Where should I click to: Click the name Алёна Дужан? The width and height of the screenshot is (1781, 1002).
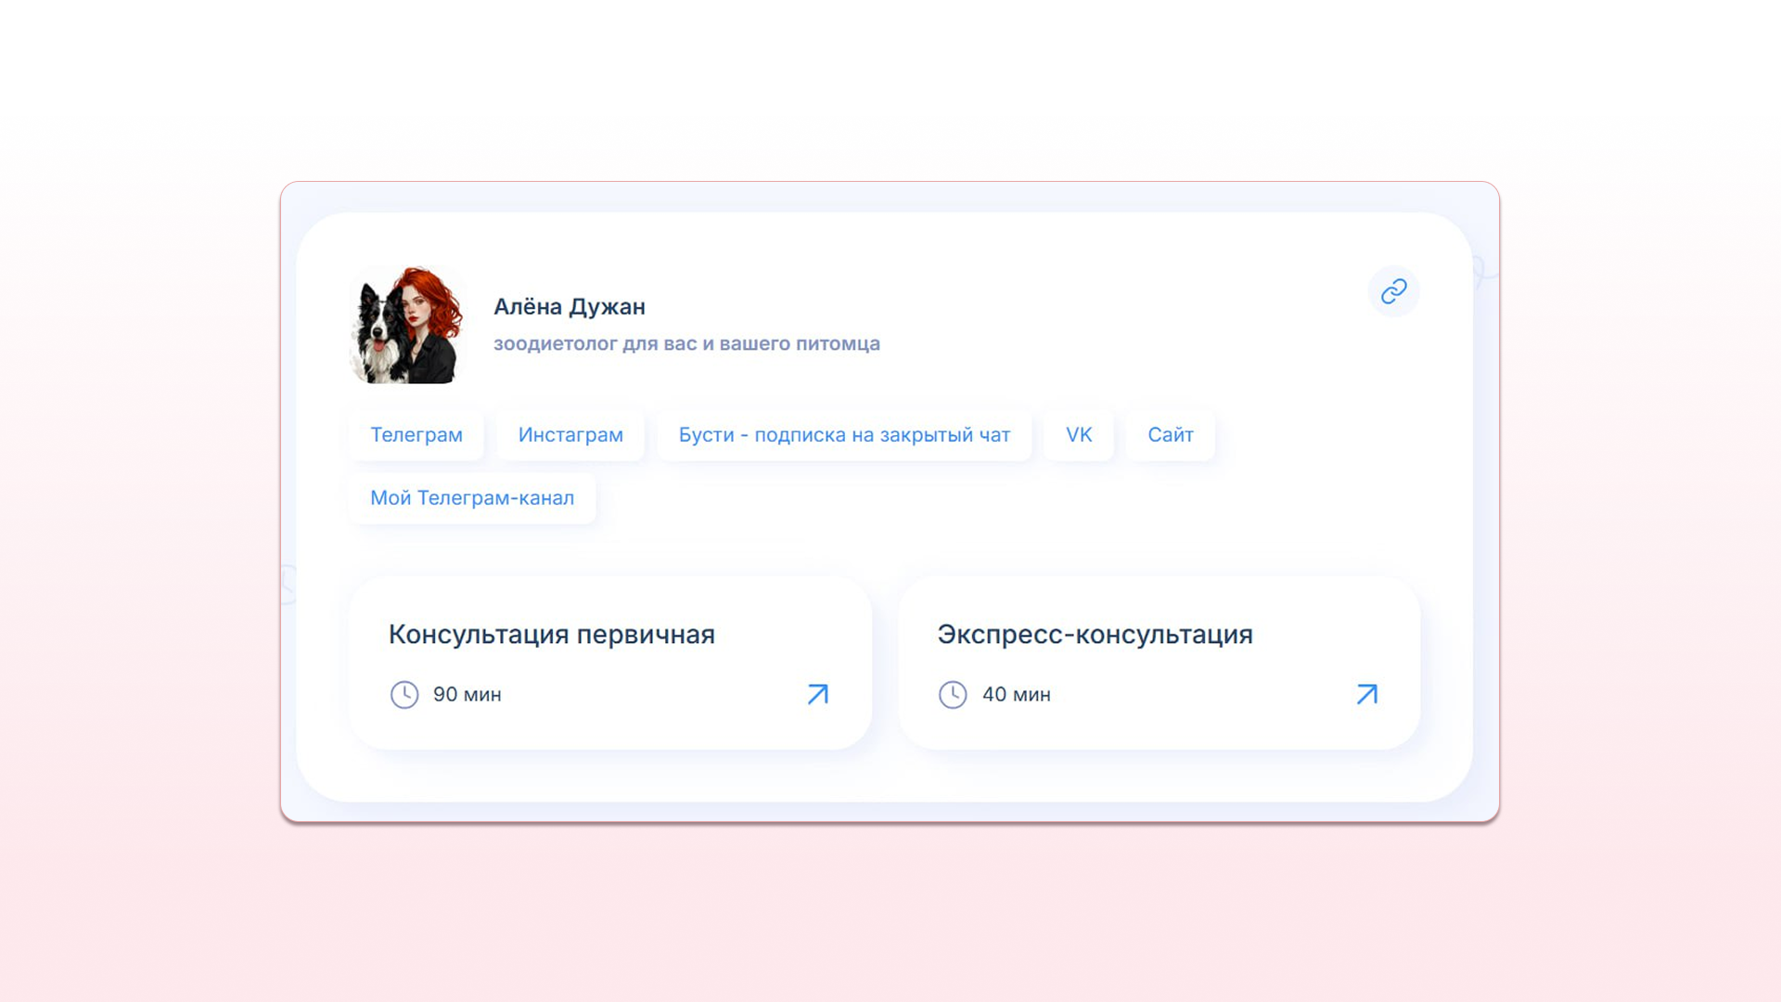coord(570,306)
